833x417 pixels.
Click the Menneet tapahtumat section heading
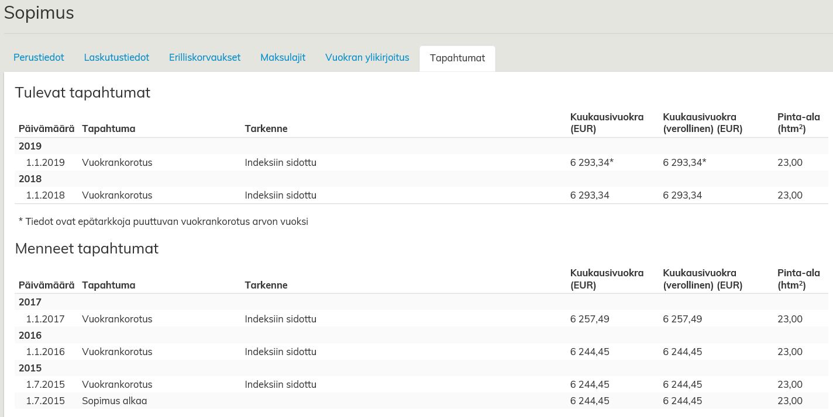[87, 248]
